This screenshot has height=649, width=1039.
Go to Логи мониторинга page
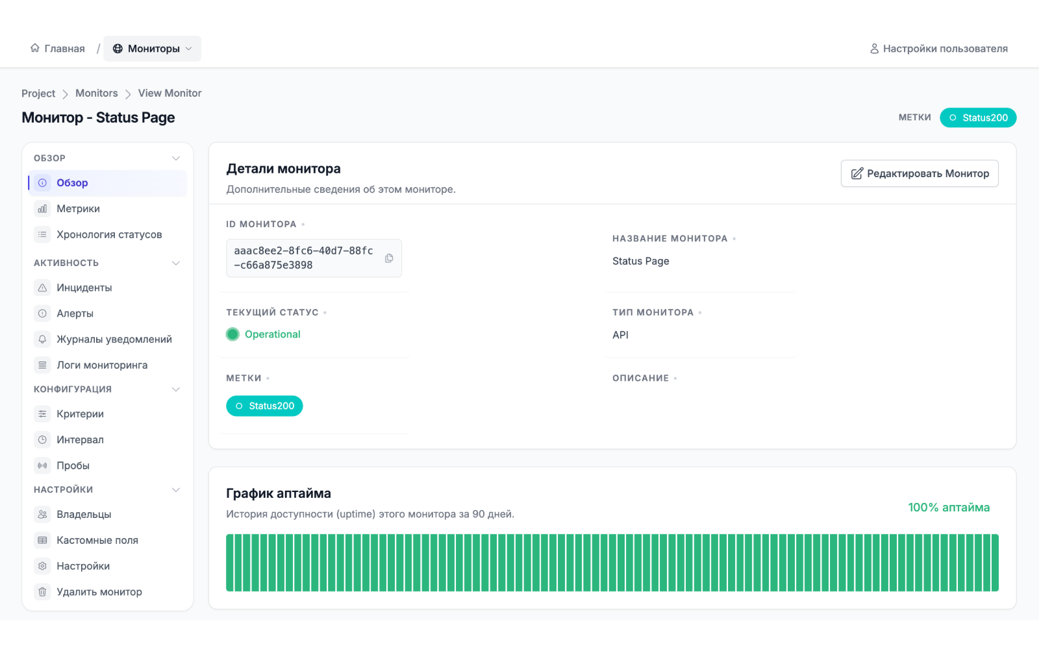pyautogui.click(x=102, y=365)
